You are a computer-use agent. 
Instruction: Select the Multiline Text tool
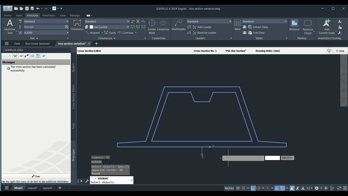point(10,27)
